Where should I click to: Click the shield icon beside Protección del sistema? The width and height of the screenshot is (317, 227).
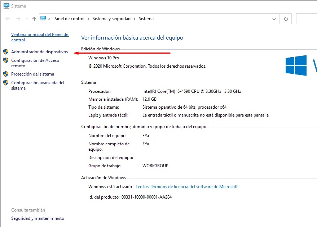(x=6, y=74)
